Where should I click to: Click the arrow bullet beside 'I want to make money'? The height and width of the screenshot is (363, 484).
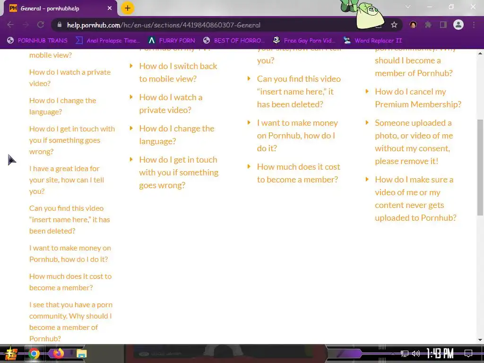(249, 122)
